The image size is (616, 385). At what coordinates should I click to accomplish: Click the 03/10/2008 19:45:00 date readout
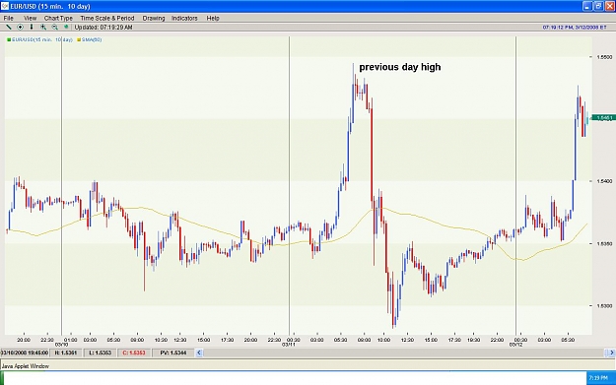[x=25, y=353]
